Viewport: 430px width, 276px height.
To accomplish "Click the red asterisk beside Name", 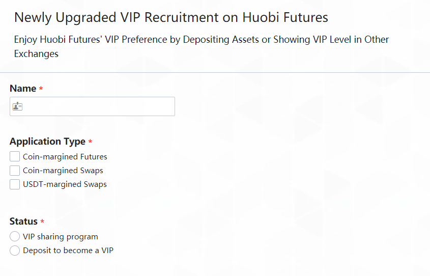I will pyautogui.click(x=41, y=89).
